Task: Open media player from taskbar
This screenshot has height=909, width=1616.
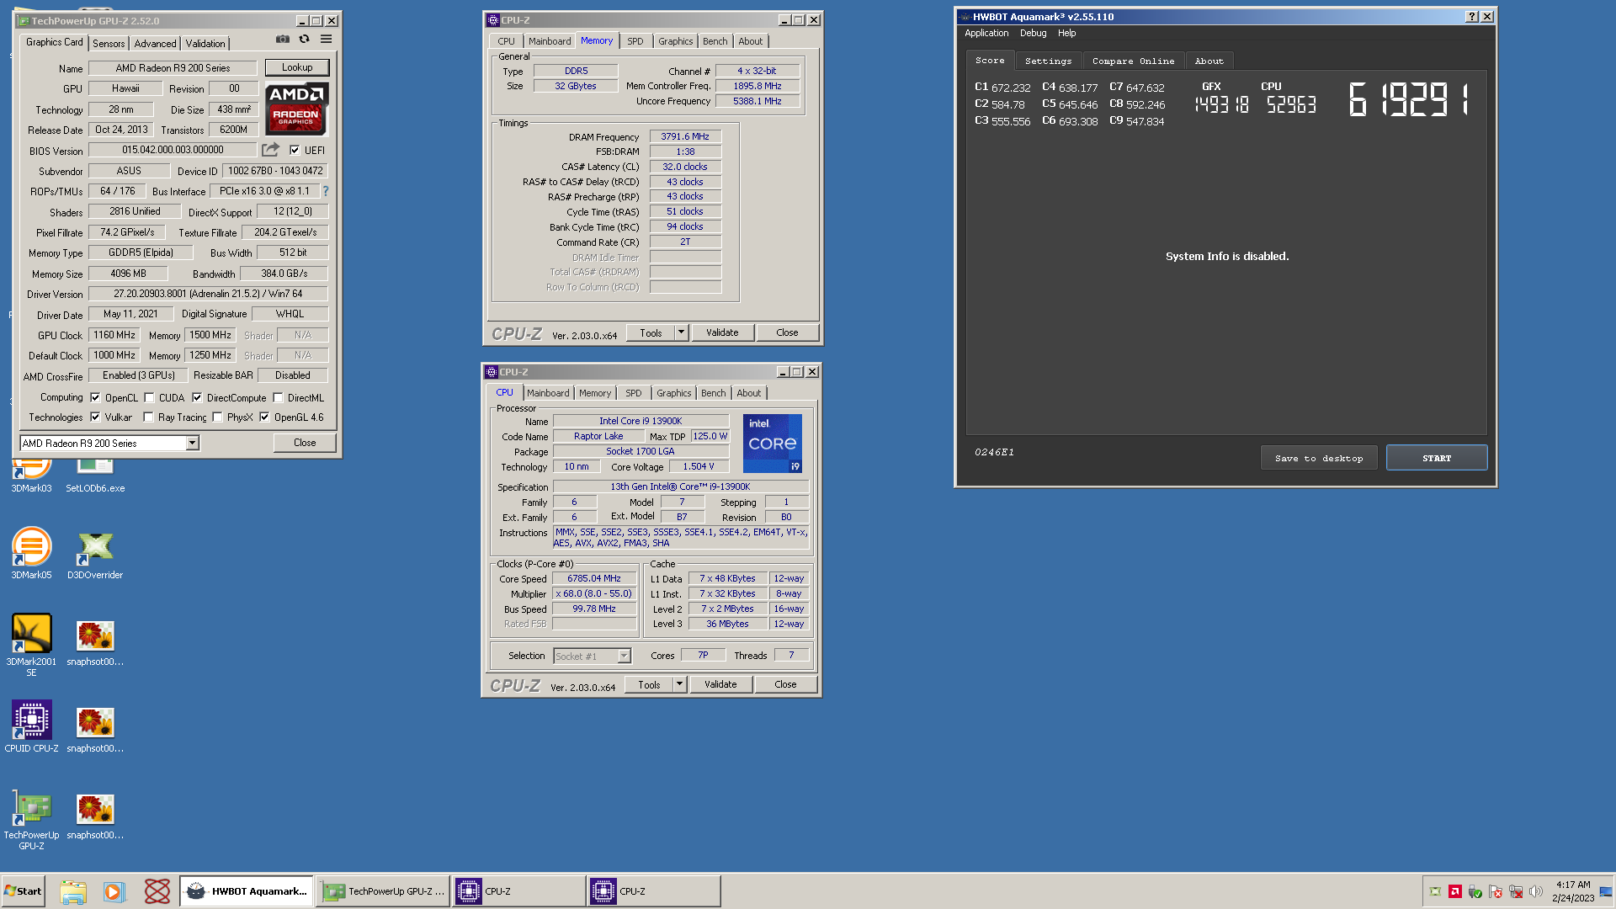Action: (x=114, y=891)
